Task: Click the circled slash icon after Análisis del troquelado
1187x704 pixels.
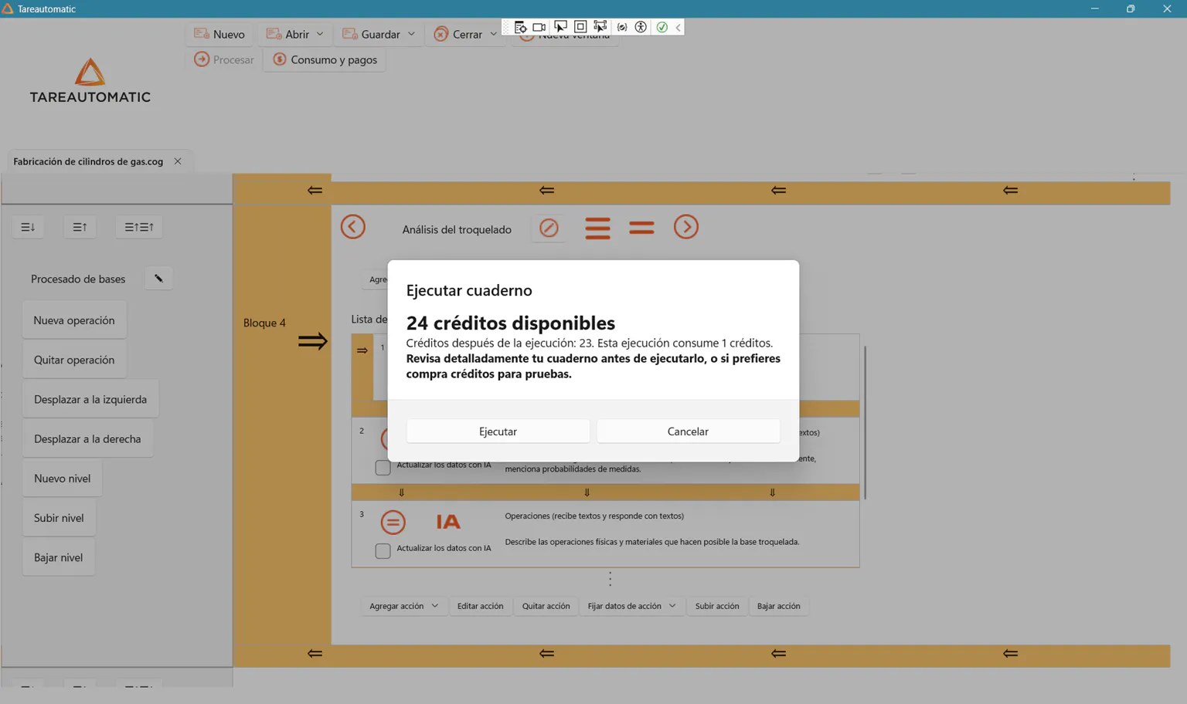Action: 549,228
